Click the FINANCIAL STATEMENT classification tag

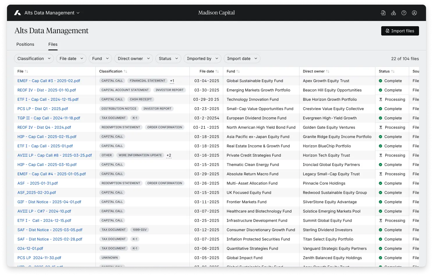tap(147, 81)
